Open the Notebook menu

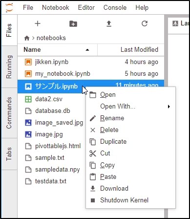tap(56, 7)
